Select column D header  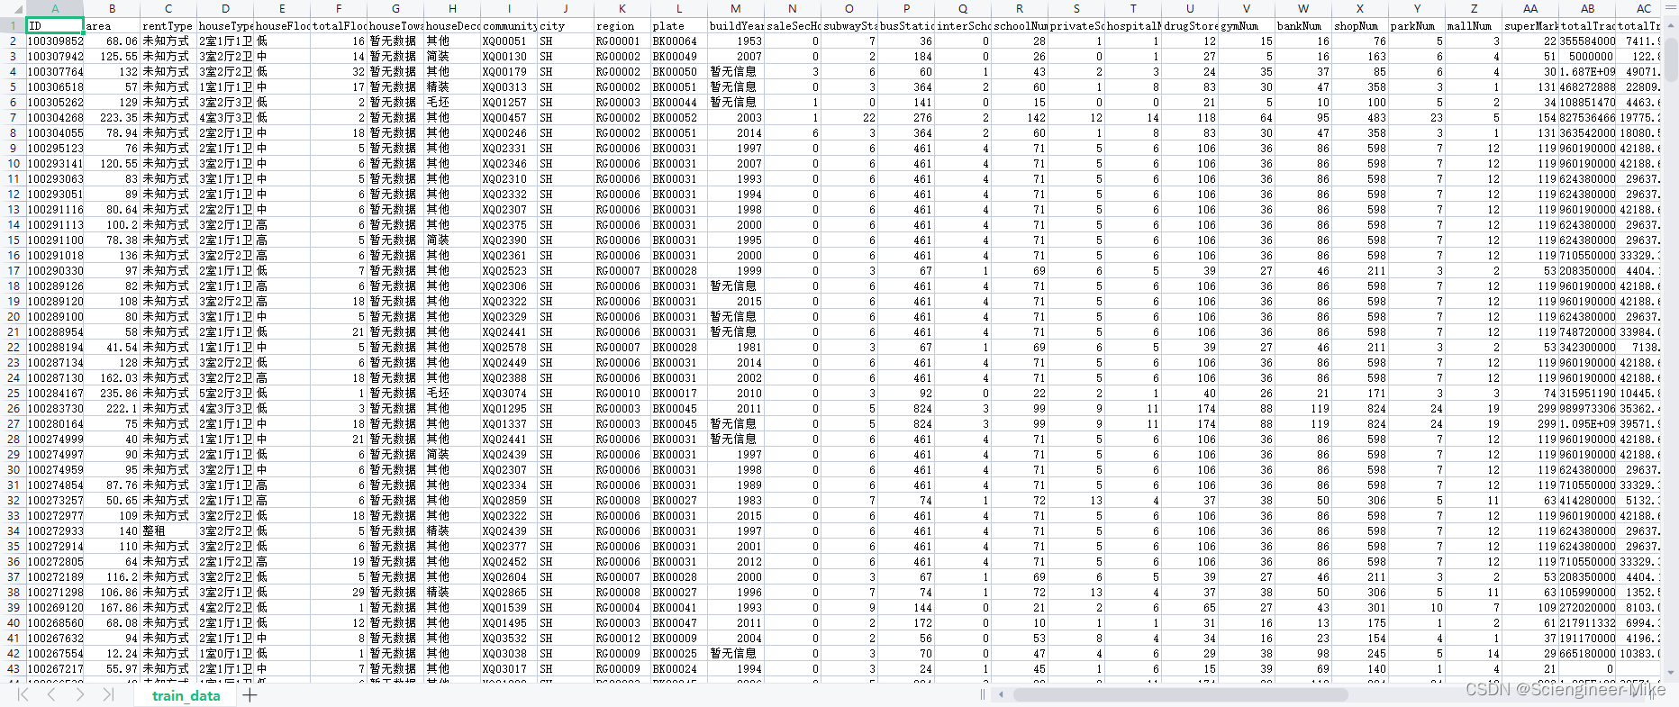coord(225,8)
